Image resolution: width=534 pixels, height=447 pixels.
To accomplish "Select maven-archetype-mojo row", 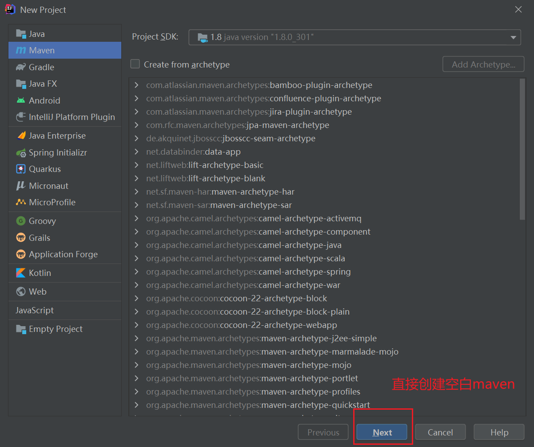I will [x=324, y=365].
